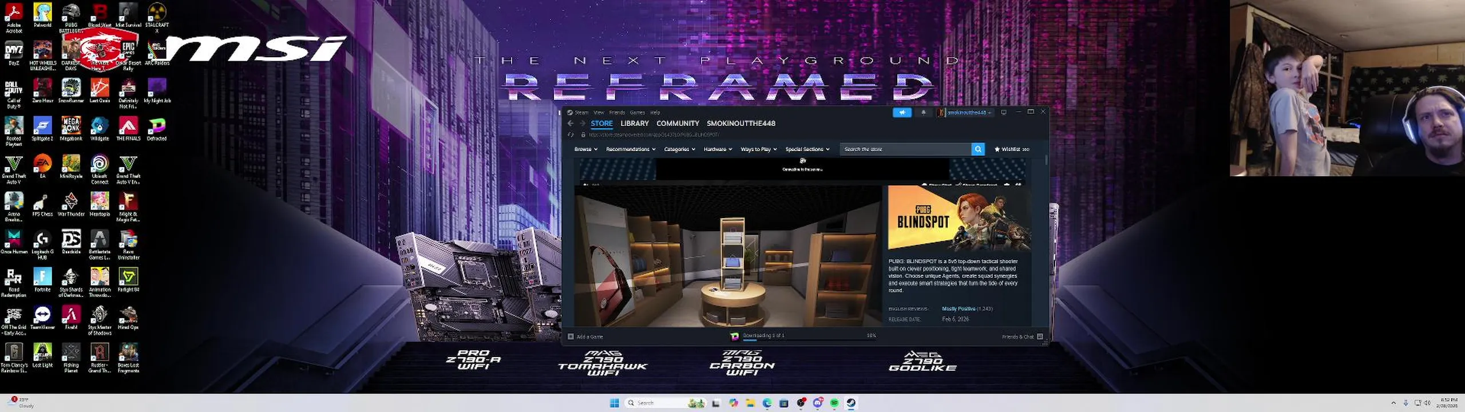The image size is (1465, 412).
Task: Open Steam notifications bell
Action: [923, 113]
